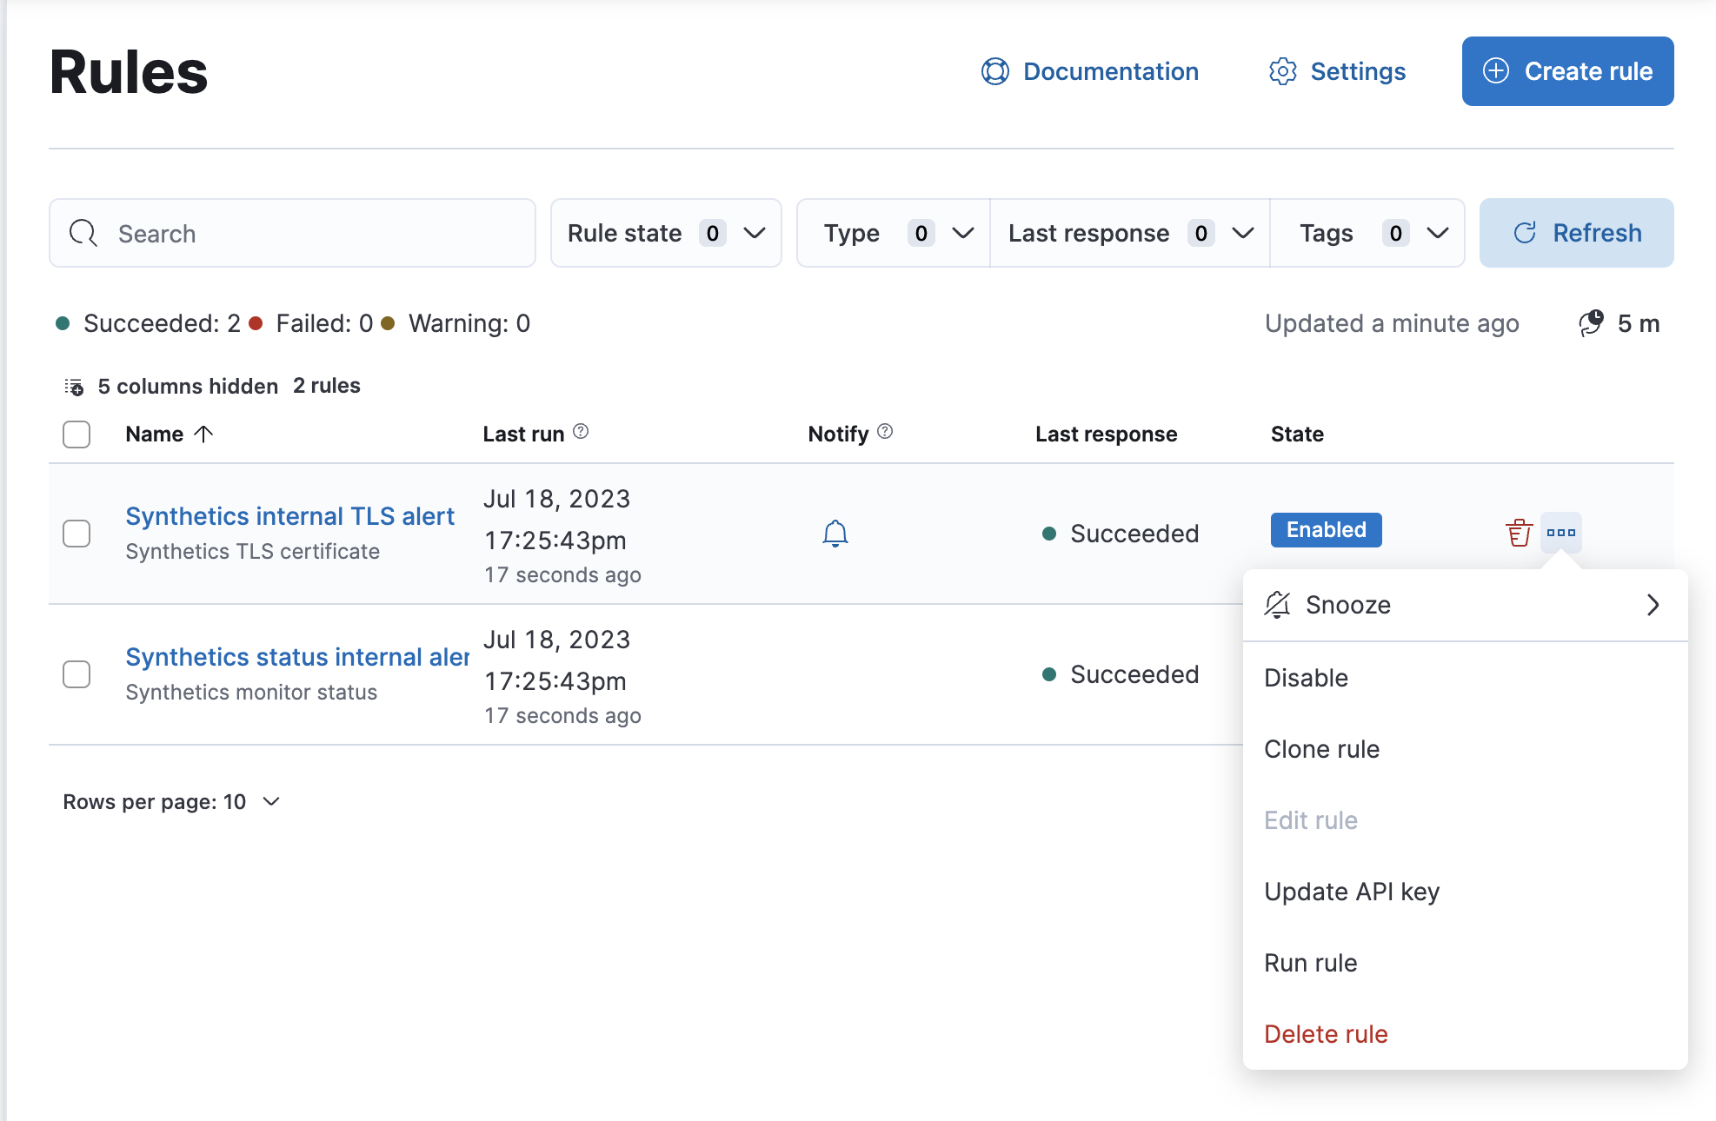Click the red trash delete icon
The width and height of the screenshot is (1716, 1121).
[x=1519, y=533]
